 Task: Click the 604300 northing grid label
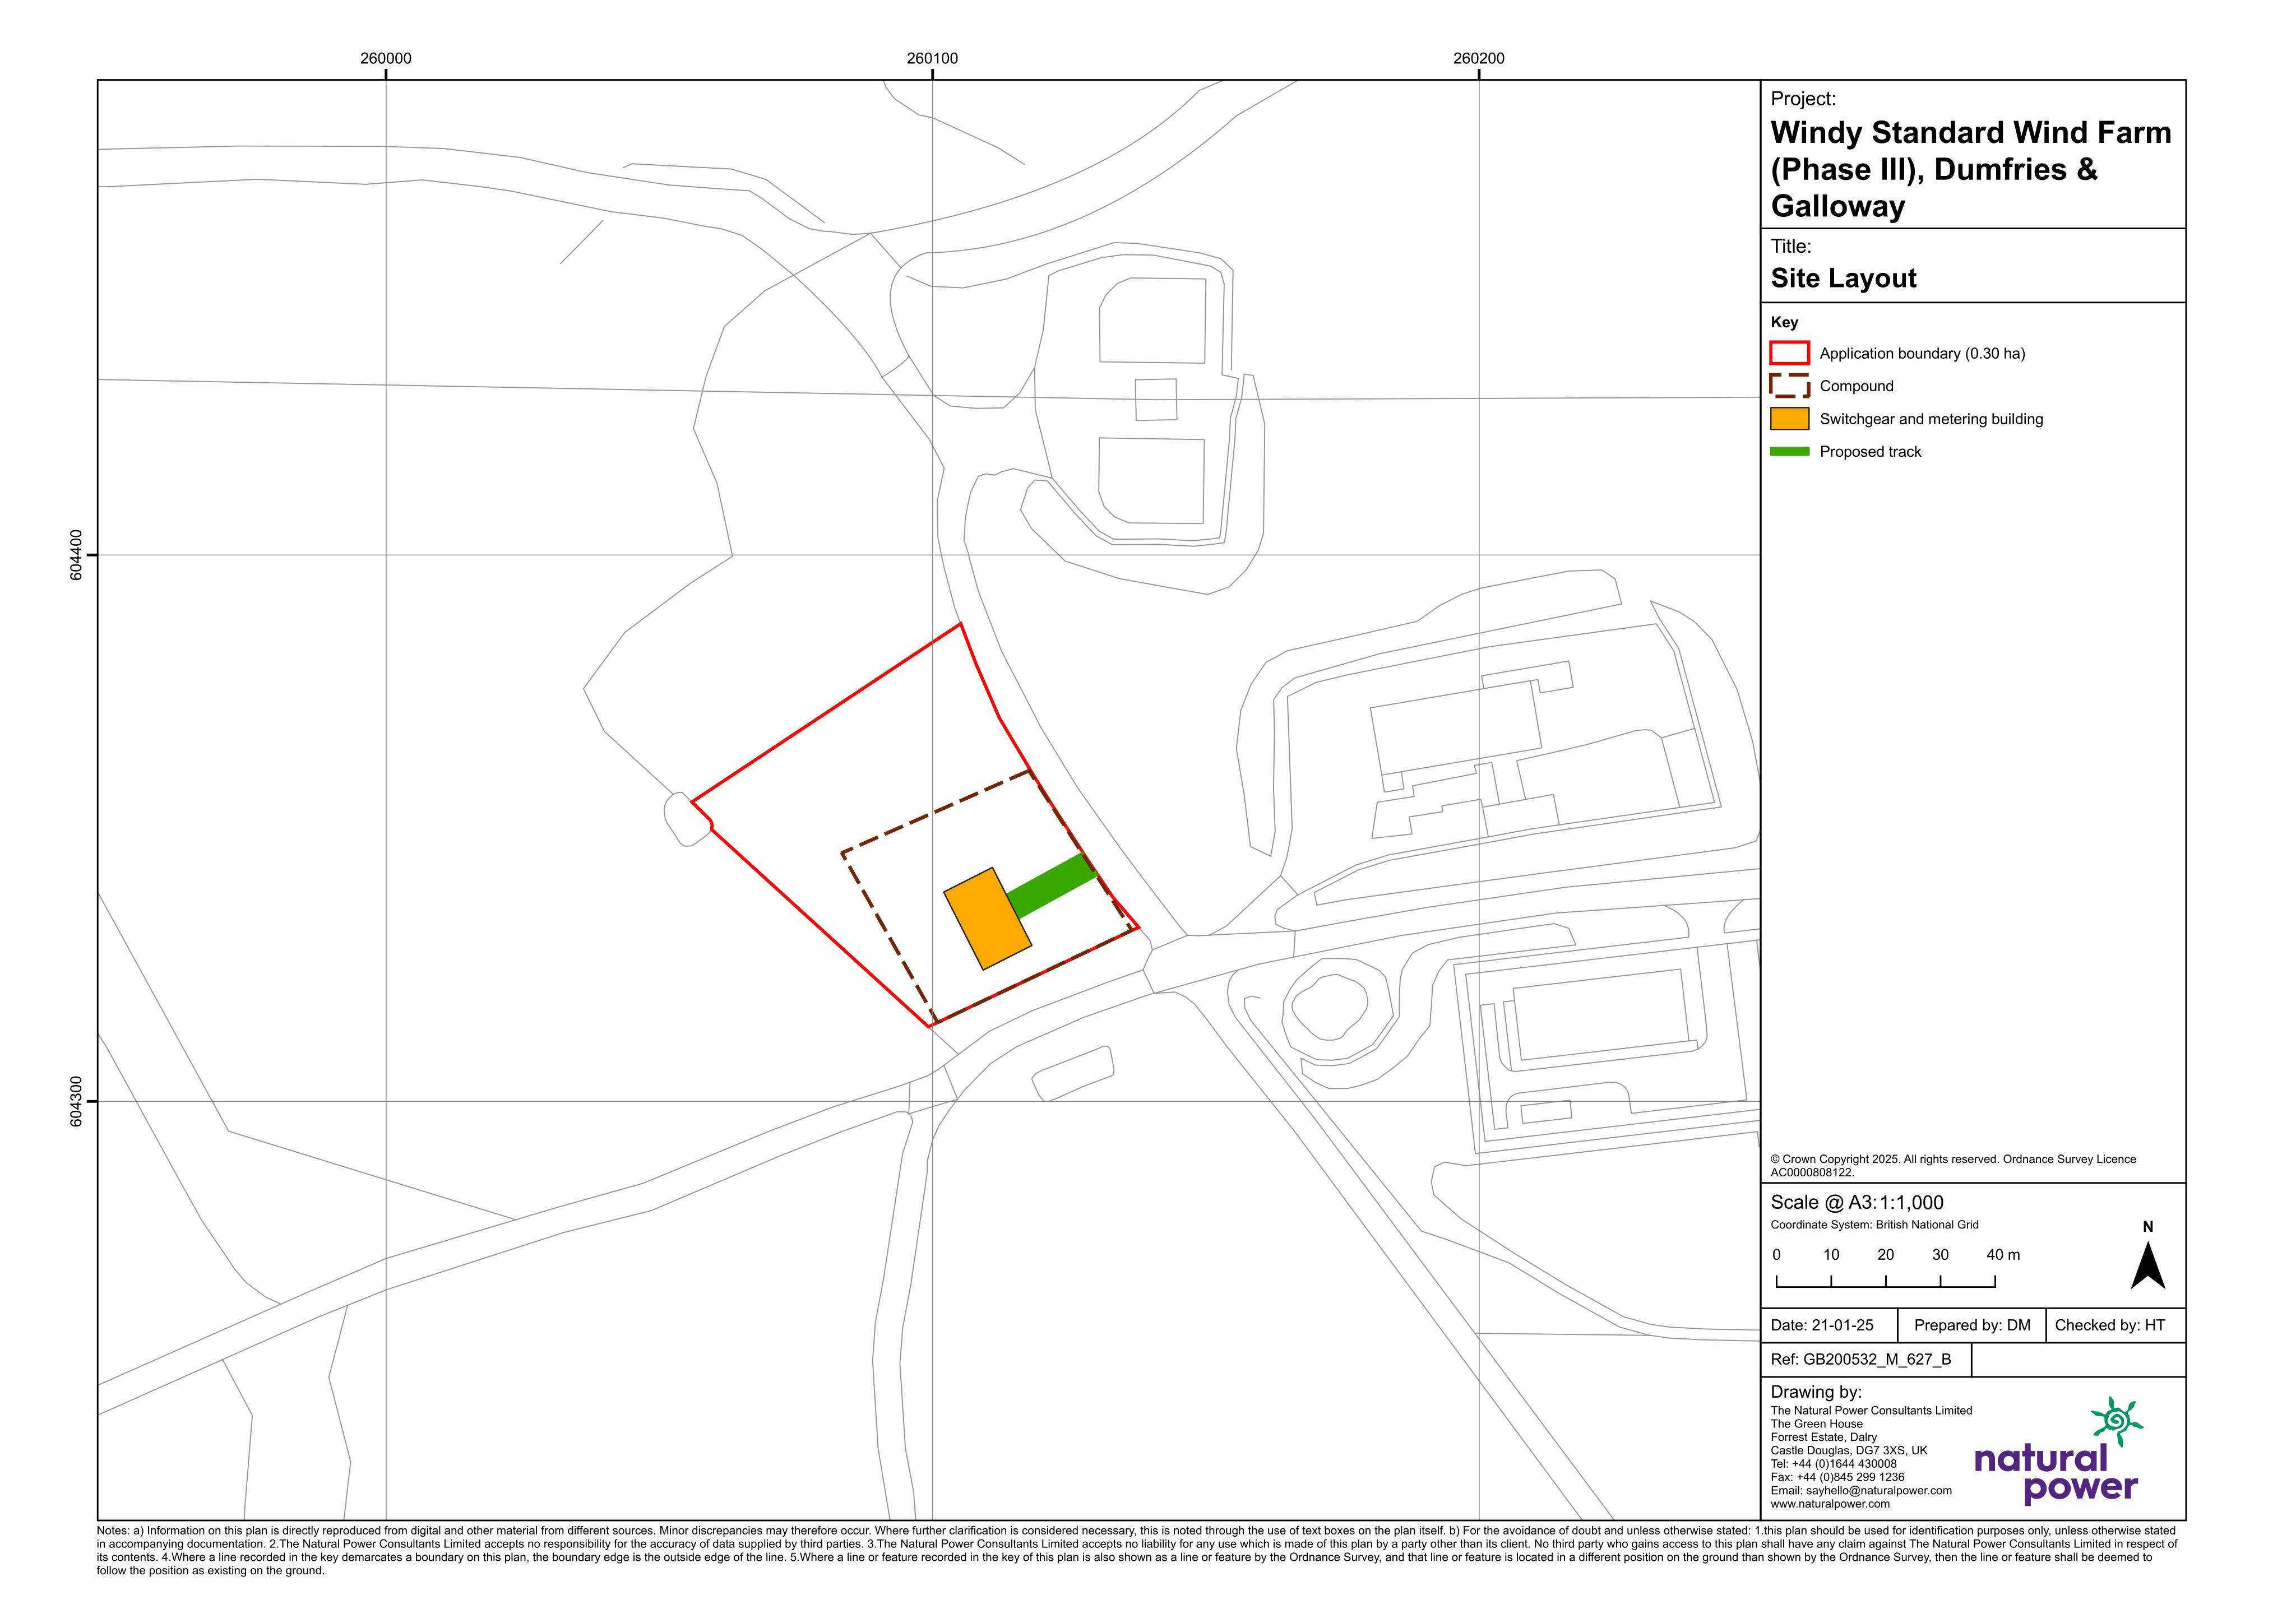(x=76, y=1102)
